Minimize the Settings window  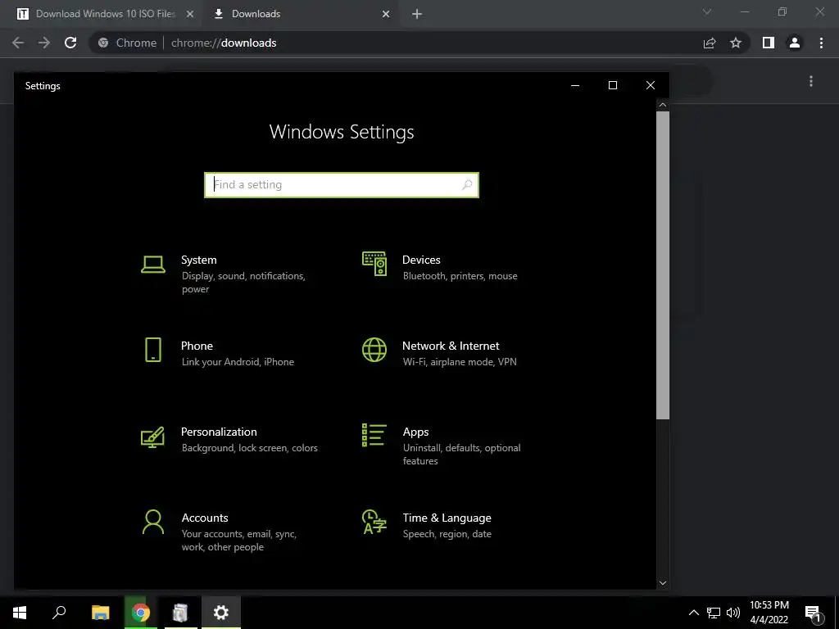(575, 85)
